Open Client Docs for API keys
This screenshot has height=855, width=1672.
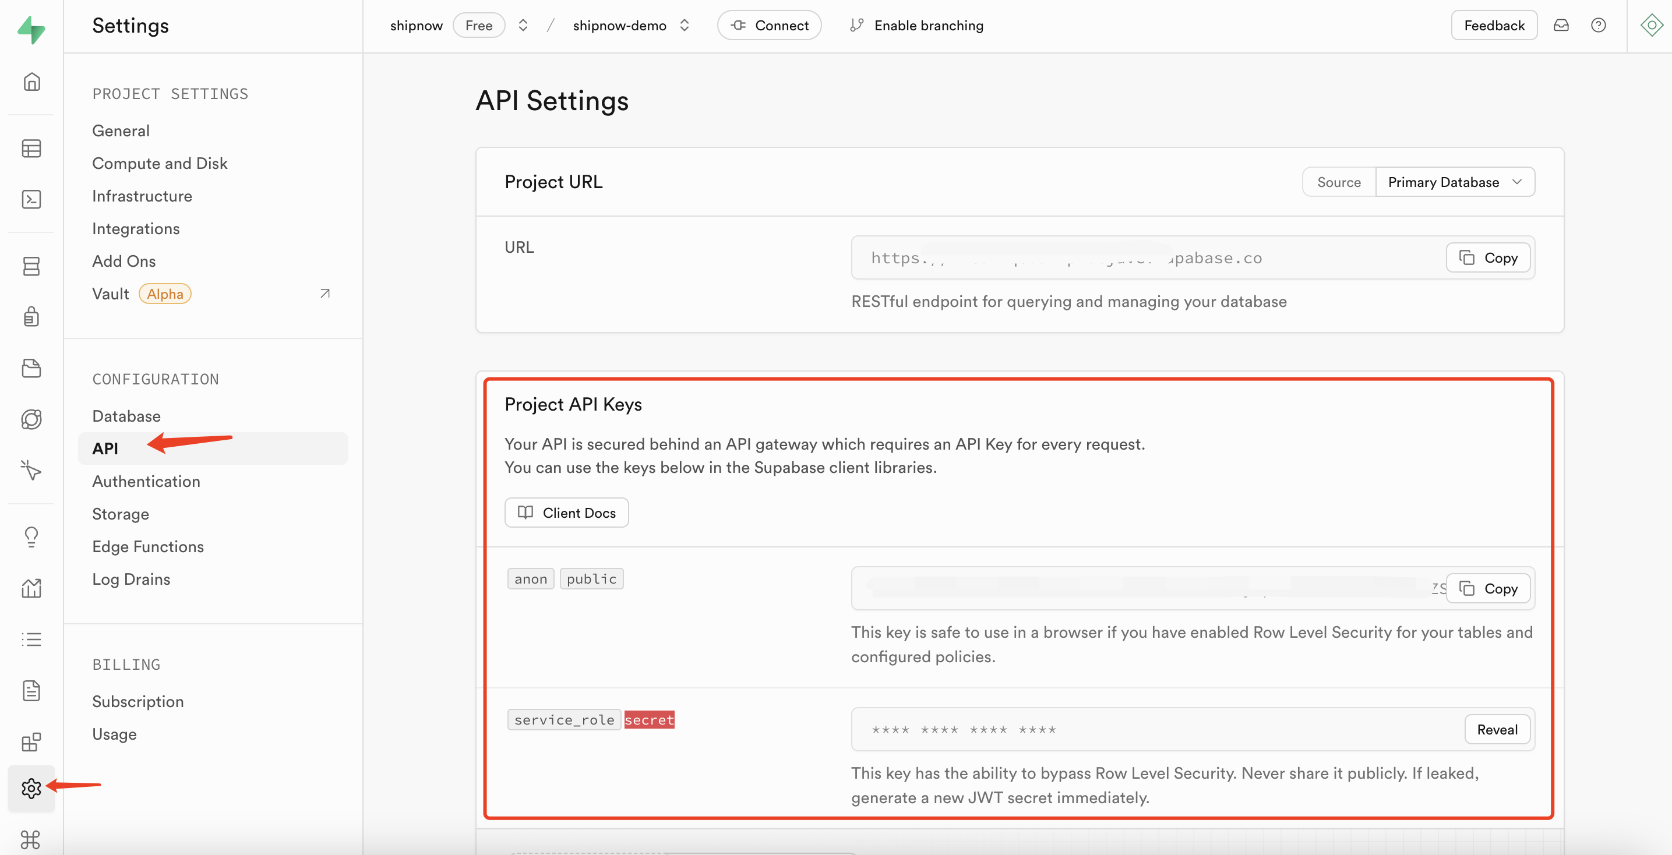(566, 513)
